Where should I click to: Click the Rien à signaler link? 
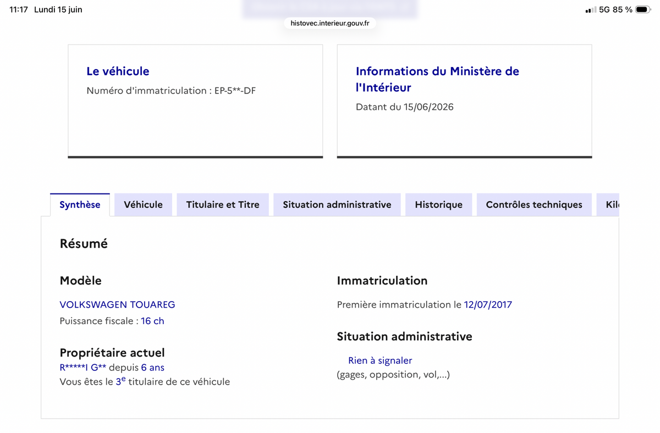click(380, 360)
